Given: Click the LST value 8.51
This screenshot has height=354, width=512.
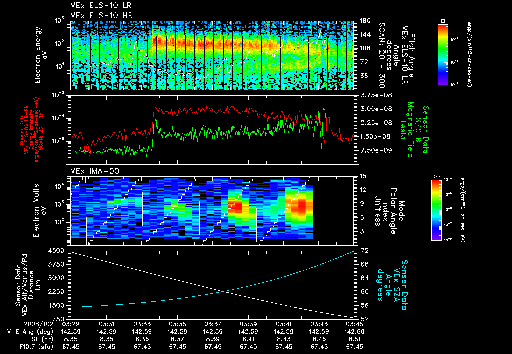Looking at the screenshot, I should [355, 339].
